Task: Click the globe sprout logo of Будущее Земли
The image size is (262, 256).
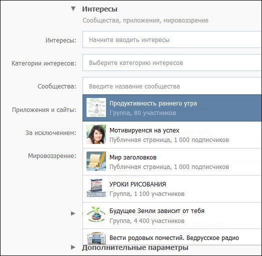Action: (96, 215)
